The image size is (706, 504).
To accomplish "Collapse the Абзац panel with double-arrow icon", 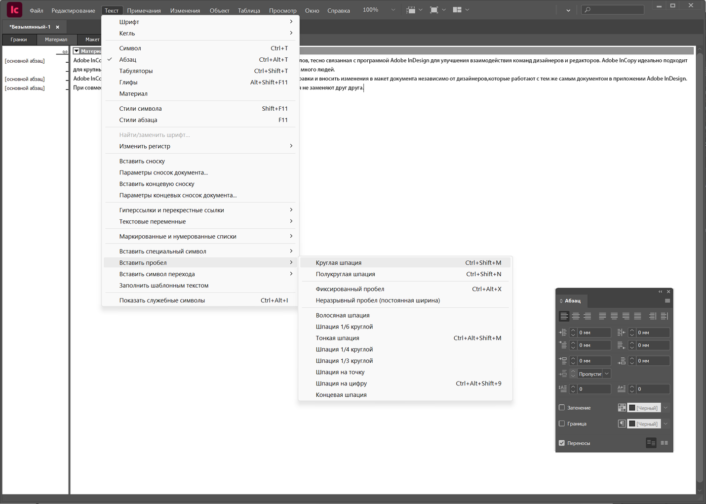I will (660, 292).
